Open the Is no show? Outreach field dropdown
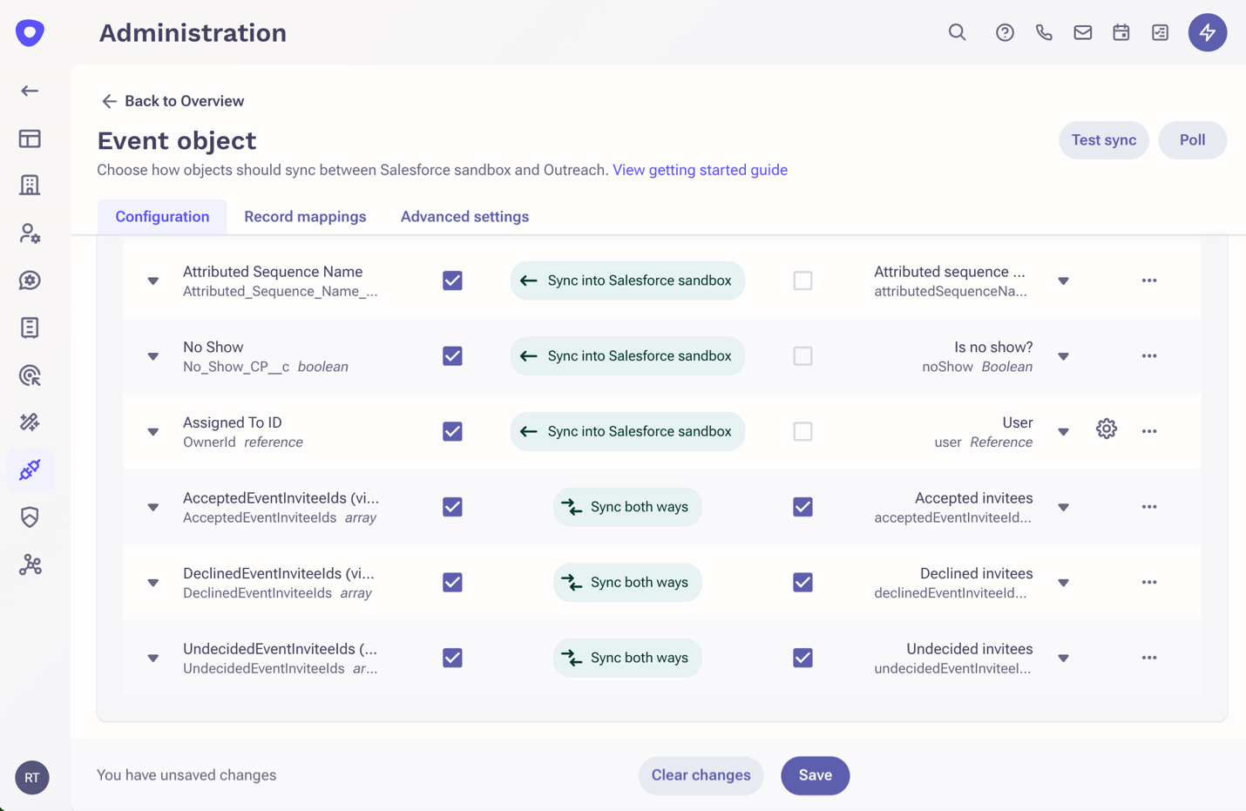1246x811 pixels. [x=1064, y=356]
